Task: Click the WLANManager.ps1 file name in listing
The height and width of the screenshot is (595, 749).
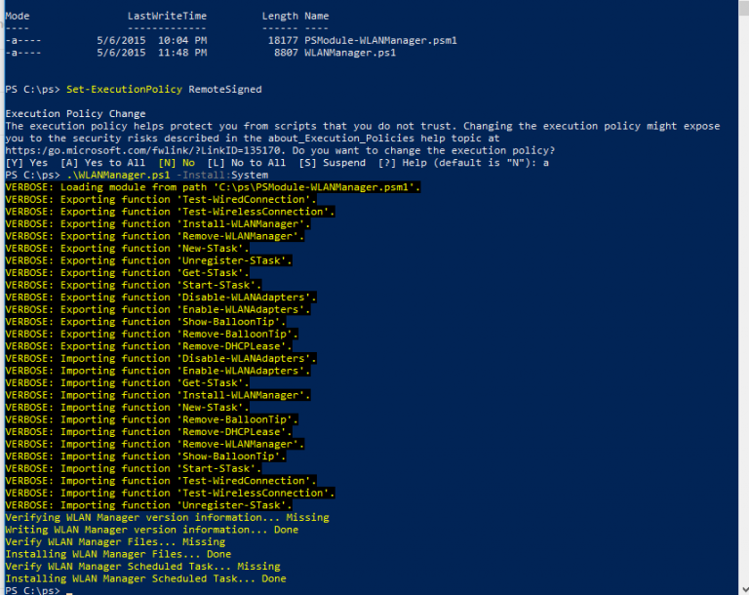Action: pyautogui.click(x=349, y=53)
